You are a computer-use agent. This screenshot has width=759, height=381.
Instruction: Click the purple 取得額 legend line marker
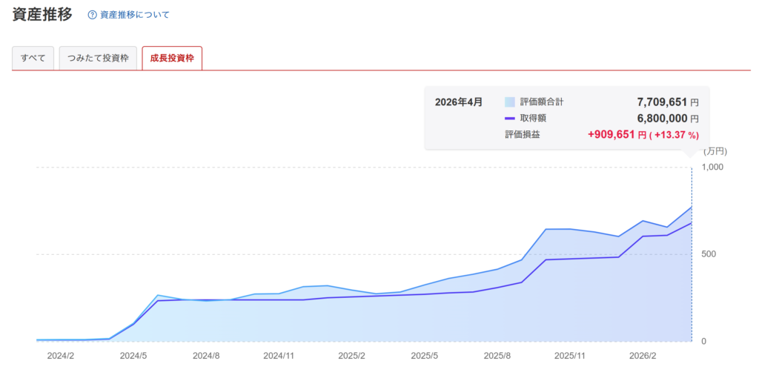(509, 118)
